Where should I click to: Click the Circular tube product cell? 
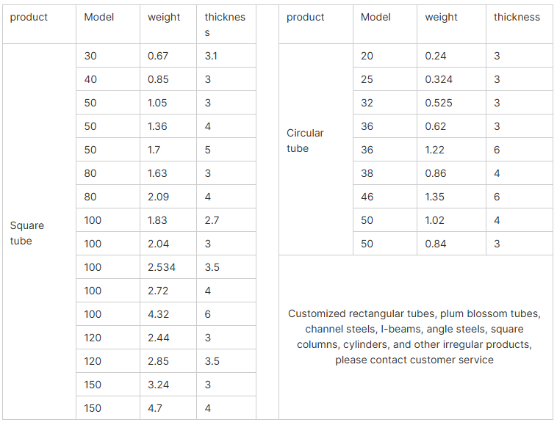(x=316, y=149)
